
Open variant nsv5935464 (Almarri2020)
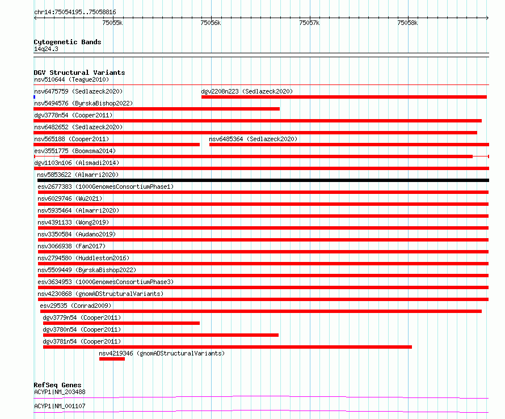pyautogui.click(x=78, y=210)
